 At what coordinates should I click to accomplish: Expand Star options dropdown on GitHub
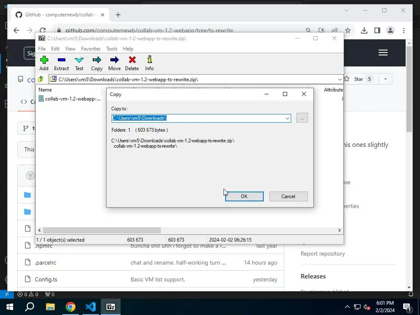point(386,79)
